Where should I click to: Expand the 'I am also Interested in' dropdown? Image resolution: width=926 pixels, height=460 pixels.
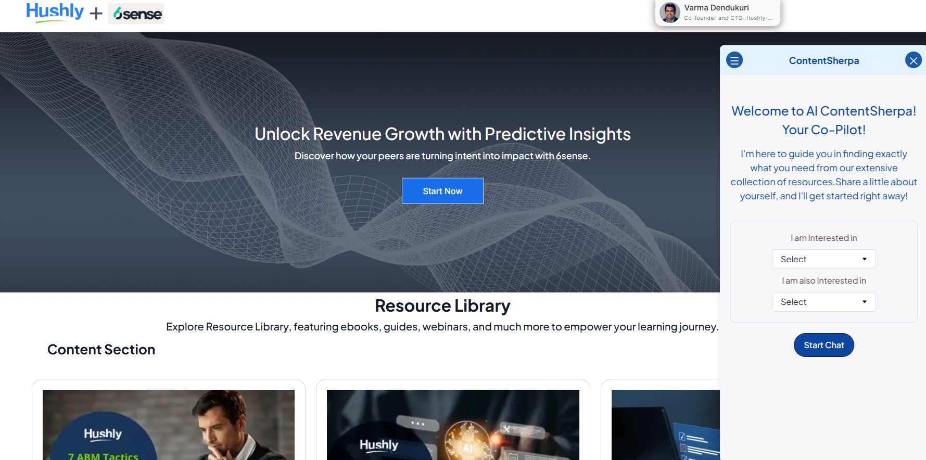[823, 302]
